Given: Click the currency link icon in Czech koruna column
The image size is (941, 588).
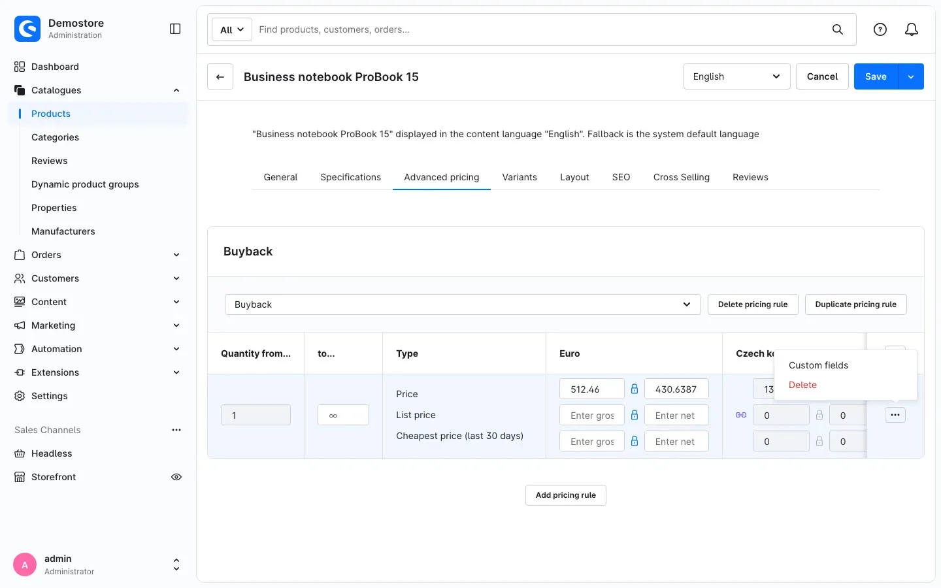Looking at the screenshot, I should (741, 415).
